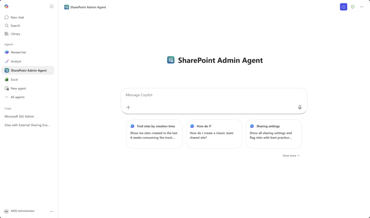Select the How do I? prompt card
370x218 pixels.
pyautogui.click(x=214, y=134)
